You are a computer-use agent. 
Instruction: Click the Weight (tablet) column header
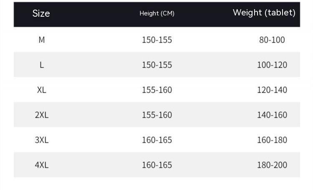tap(264, 13)
